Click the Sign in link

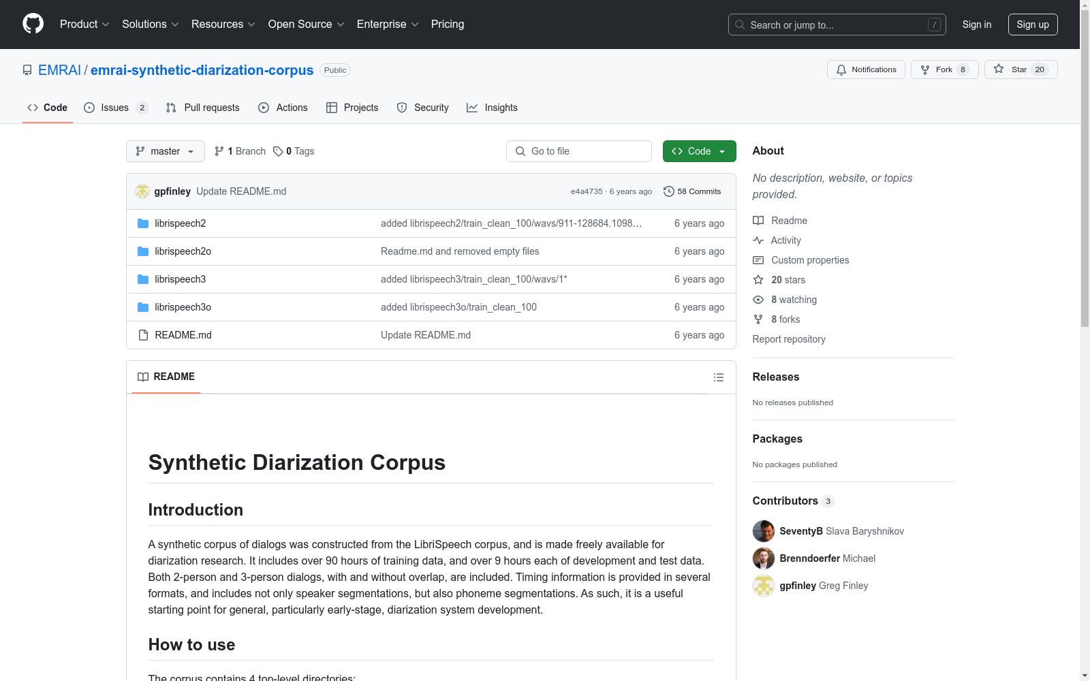[x=977, y=25]
